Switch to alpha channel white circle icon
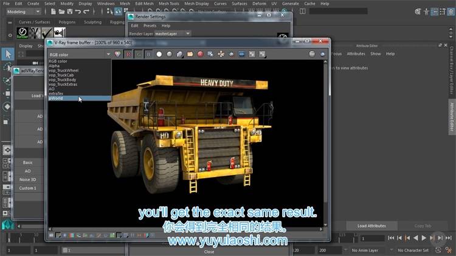 click(159, 54)
